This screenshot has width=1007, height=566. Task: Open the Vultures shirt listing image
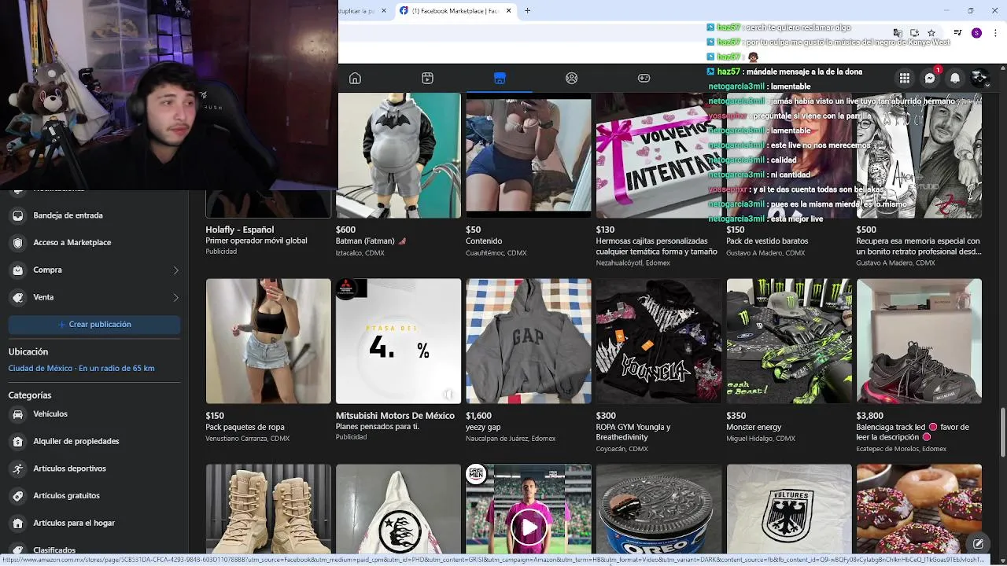788,509
